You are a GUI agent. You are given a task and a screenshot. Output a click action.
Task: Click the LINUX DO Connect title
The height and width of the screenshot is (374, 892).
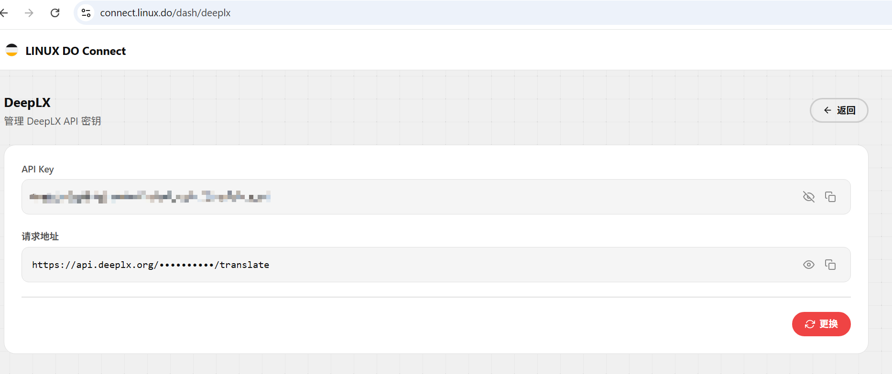click(x=76, y=51)
